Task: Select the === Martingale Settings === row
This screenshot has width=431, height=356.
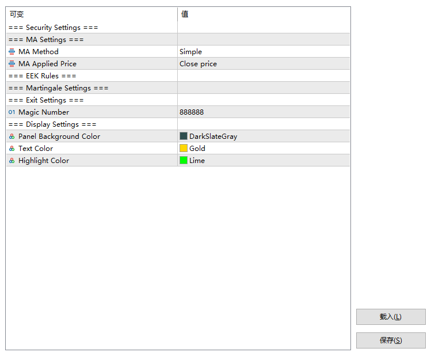Action: coord(178,88)
